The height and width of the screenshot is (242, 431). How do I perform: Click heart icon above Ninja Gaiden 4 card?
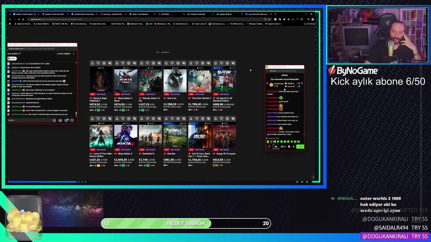point(123,119)
